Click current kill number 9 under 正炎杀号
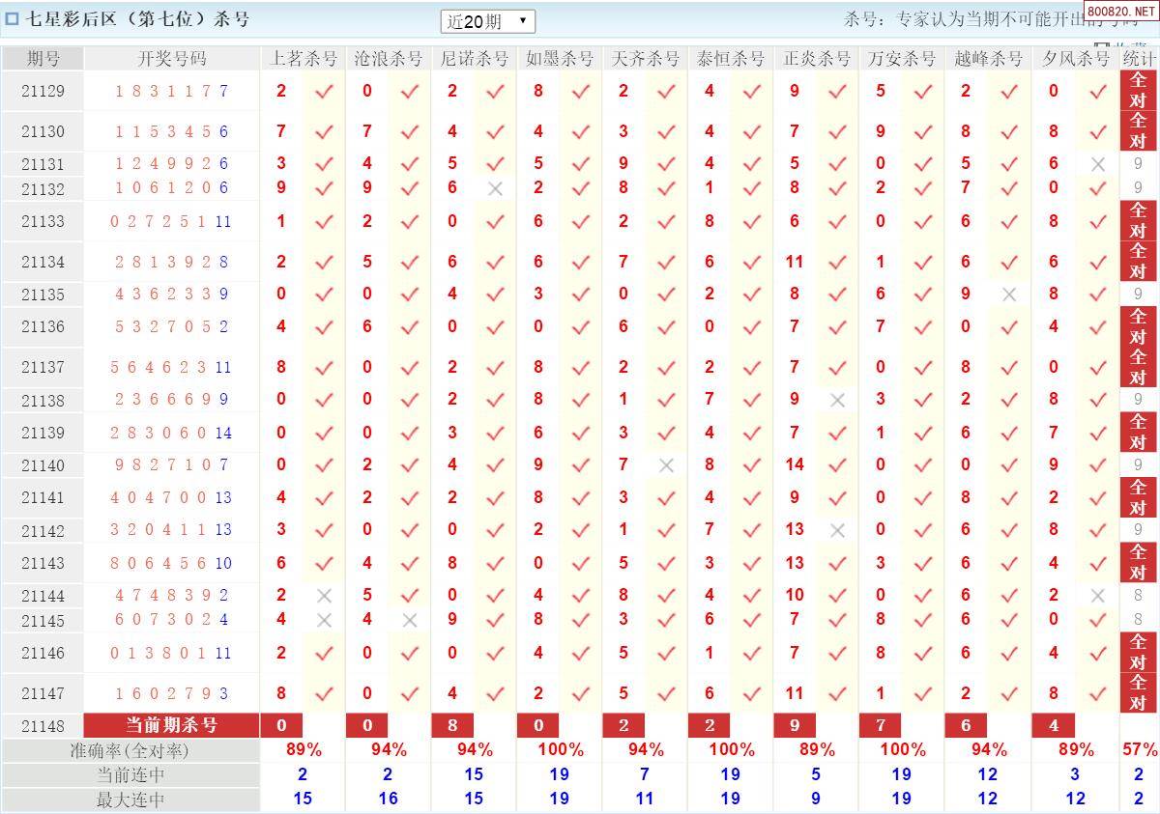The image size is (1160, 814). 795,725
